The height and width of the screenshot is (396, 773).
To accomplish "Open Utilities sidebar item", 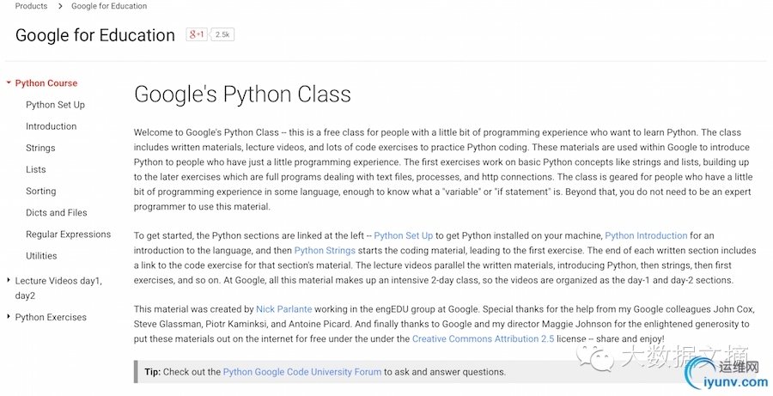I will click(x=41, y=256).
